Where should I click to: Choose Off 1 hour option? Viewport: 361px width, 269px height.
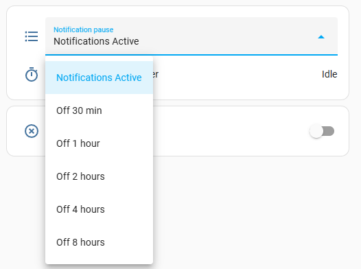click(x=99, y=143)
